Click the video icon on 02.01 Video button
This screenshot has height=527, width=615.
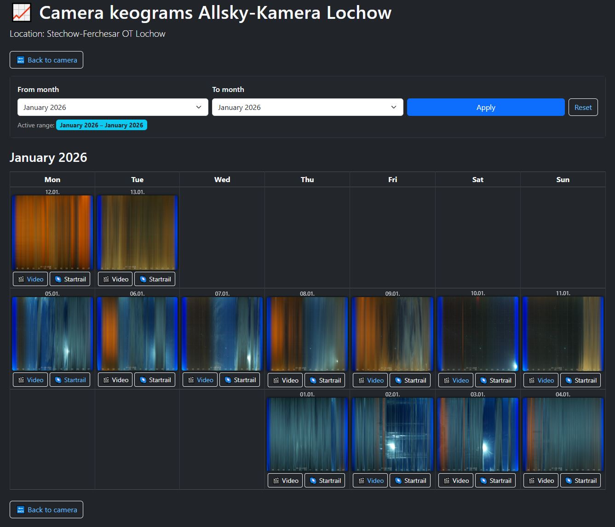point(361,480)
